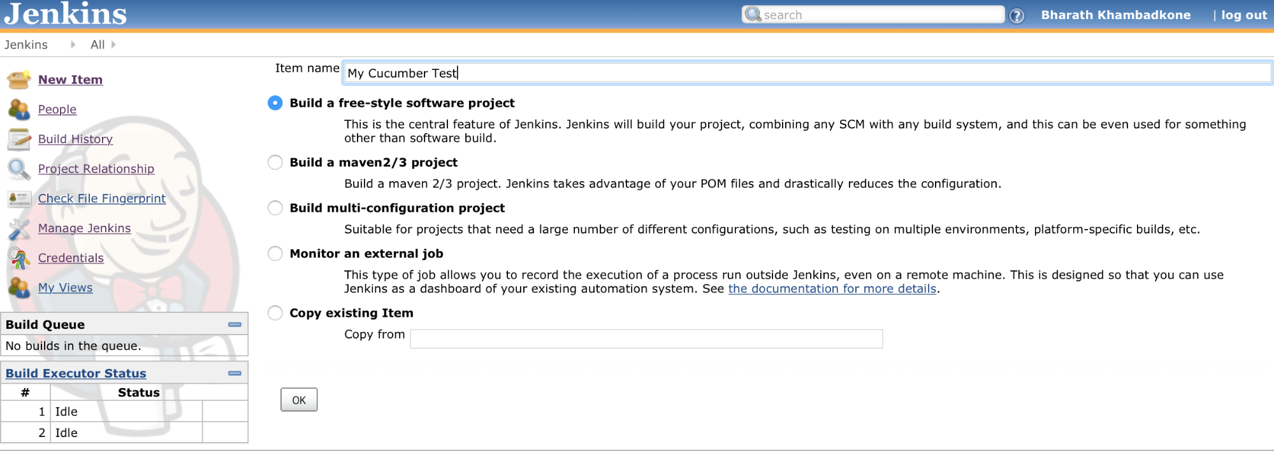This screenshot has width=1274, height=451.
Task: Click the Status column header
Action: coord(139,392)
